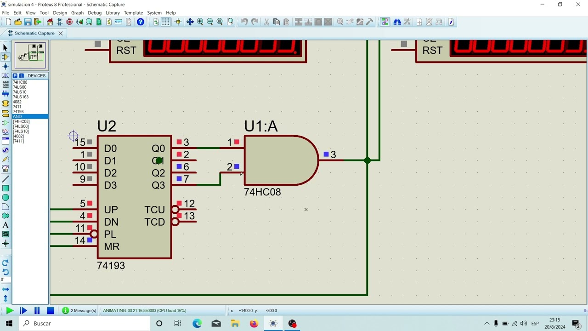Save the project with floppy disk icon
Screen dimensions: 588x331
click(x=28, y=22)
